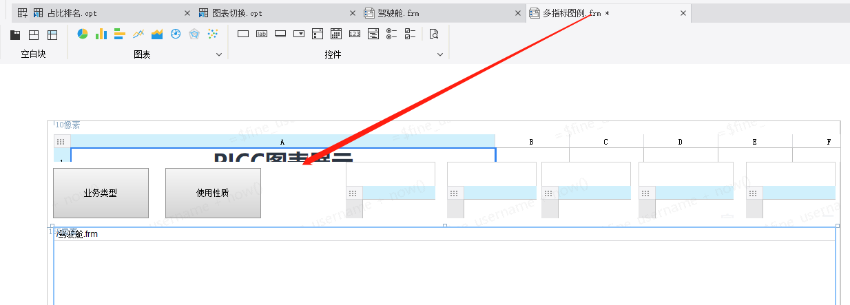850x305 pixels.
Task: Expand the 控件 widget gallery
Action: point(440,54)
